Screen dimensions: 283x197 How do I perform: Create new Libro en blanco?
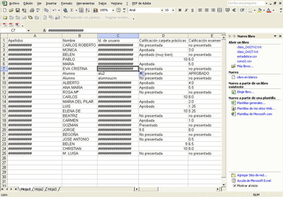[247, 77]
